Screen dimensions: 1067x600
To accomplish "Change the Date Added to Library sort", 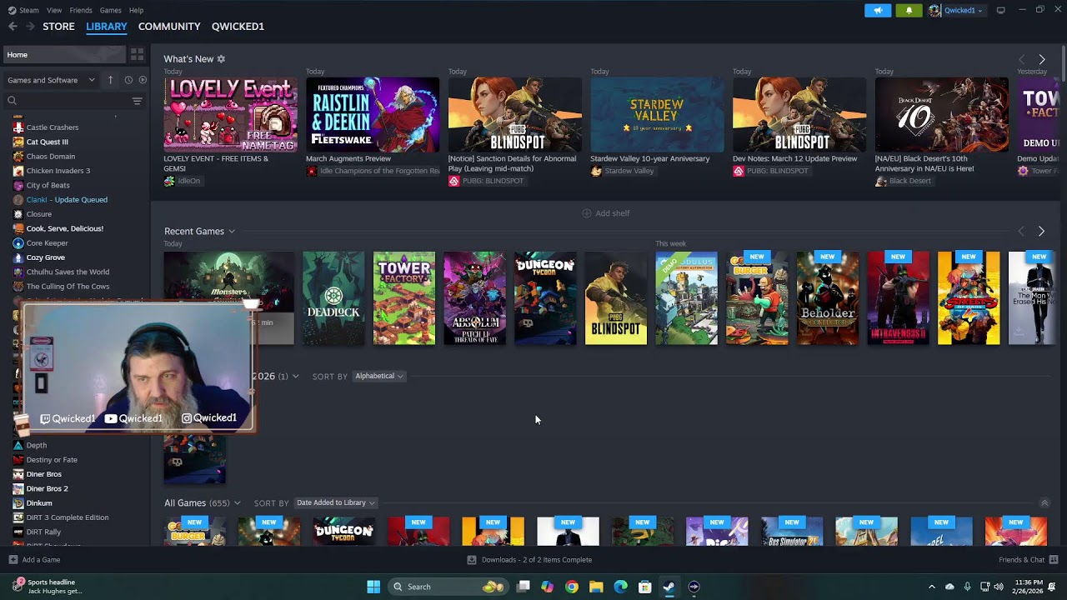I will pyautogui.click(x=336, y=502).
